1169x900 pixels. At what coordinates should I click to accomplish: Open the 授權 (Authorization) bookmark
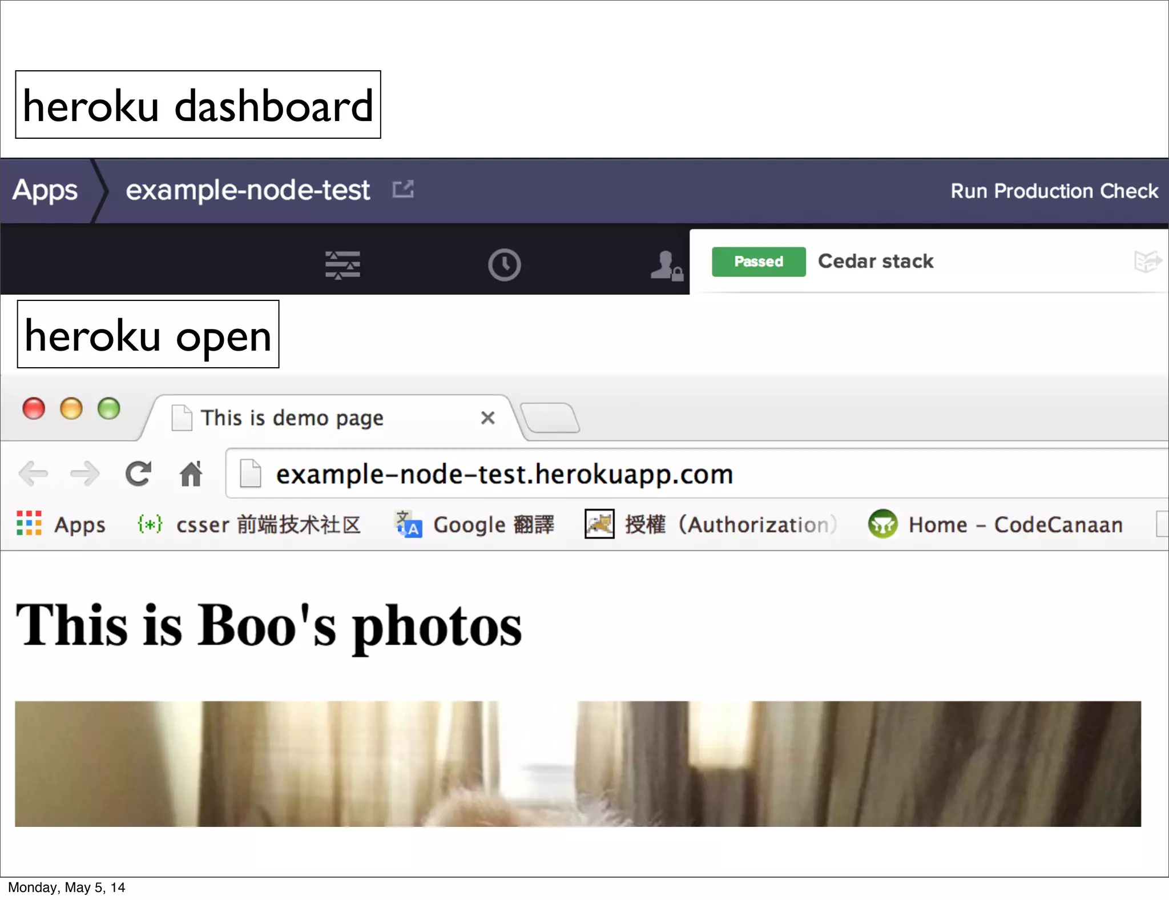pos(711,524)
